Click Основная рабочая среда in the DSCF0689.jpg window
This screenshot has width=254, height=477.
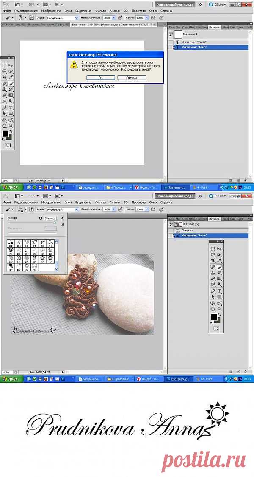click(x=174, y=196)
